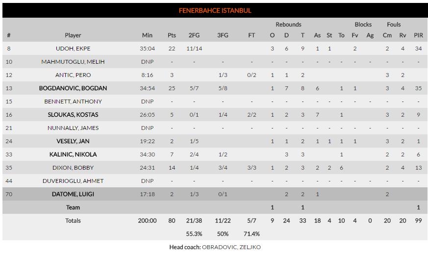Screen dimensions: 428x256
Task: Click the FENERBAHCE ISTANBUL team header
Action: pyautogui.click(x=215, y=10)
